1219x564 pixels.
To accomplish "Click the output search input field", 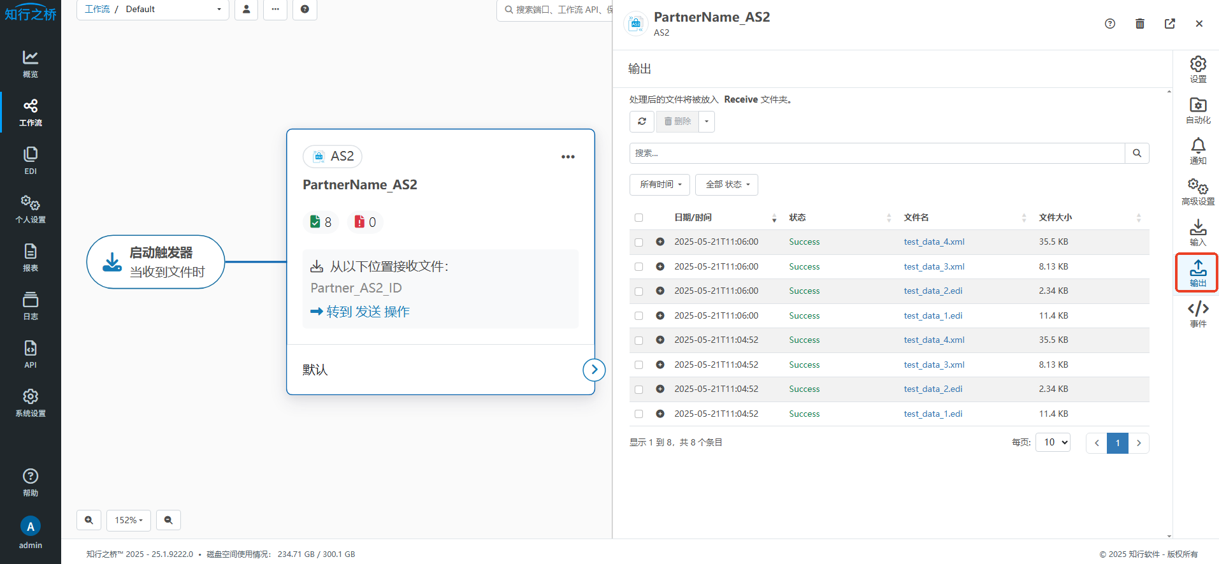I will (x=876, y=154).
